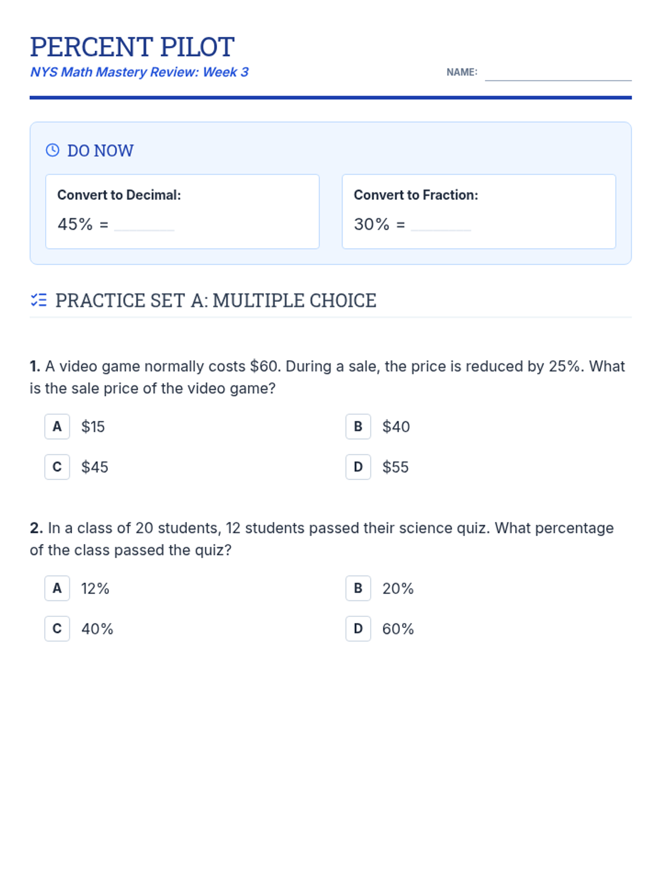The height and width of the screenshot is (882, 661).
Task: Click the NAME blank line field
Action: click(558, 73)
